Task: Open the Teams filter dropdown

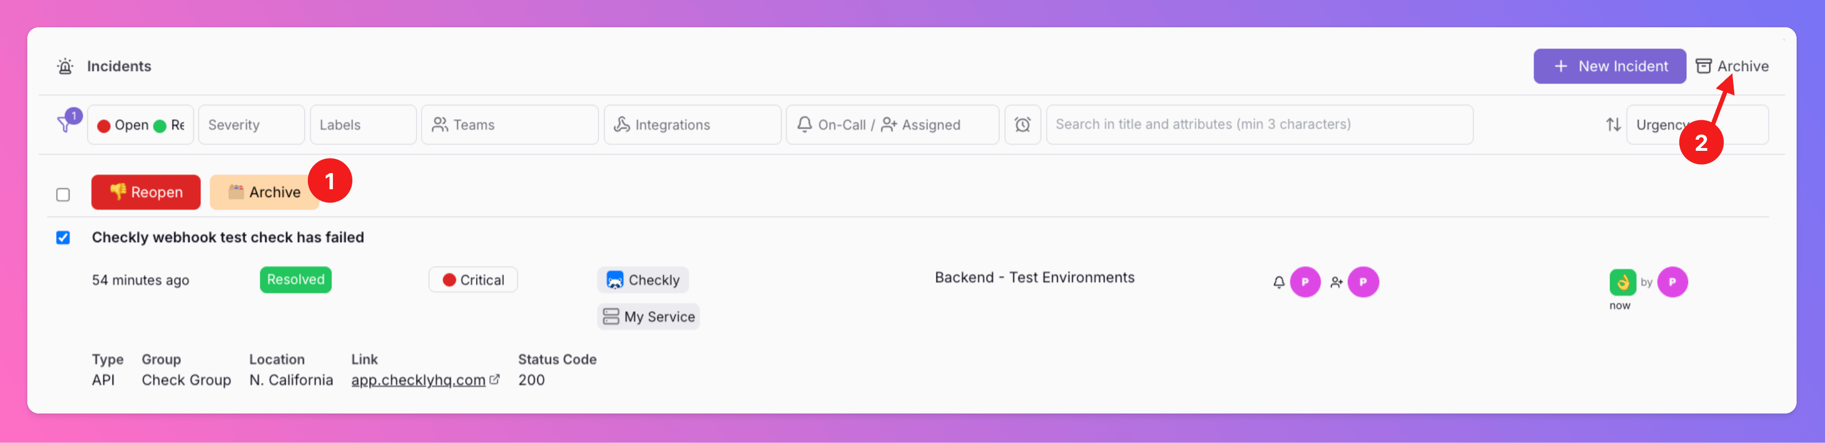Action: tap(509, 125)
